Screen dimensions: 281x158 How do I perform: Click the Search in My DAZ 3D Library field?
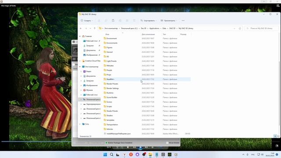(262, 29)
